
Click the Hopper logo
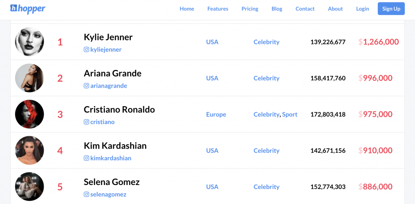28,9
